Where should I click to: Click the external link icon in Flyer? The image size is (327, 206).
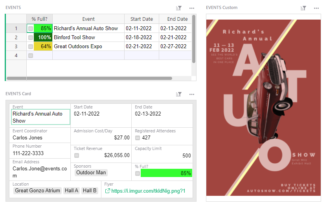[x=107, y=191]
